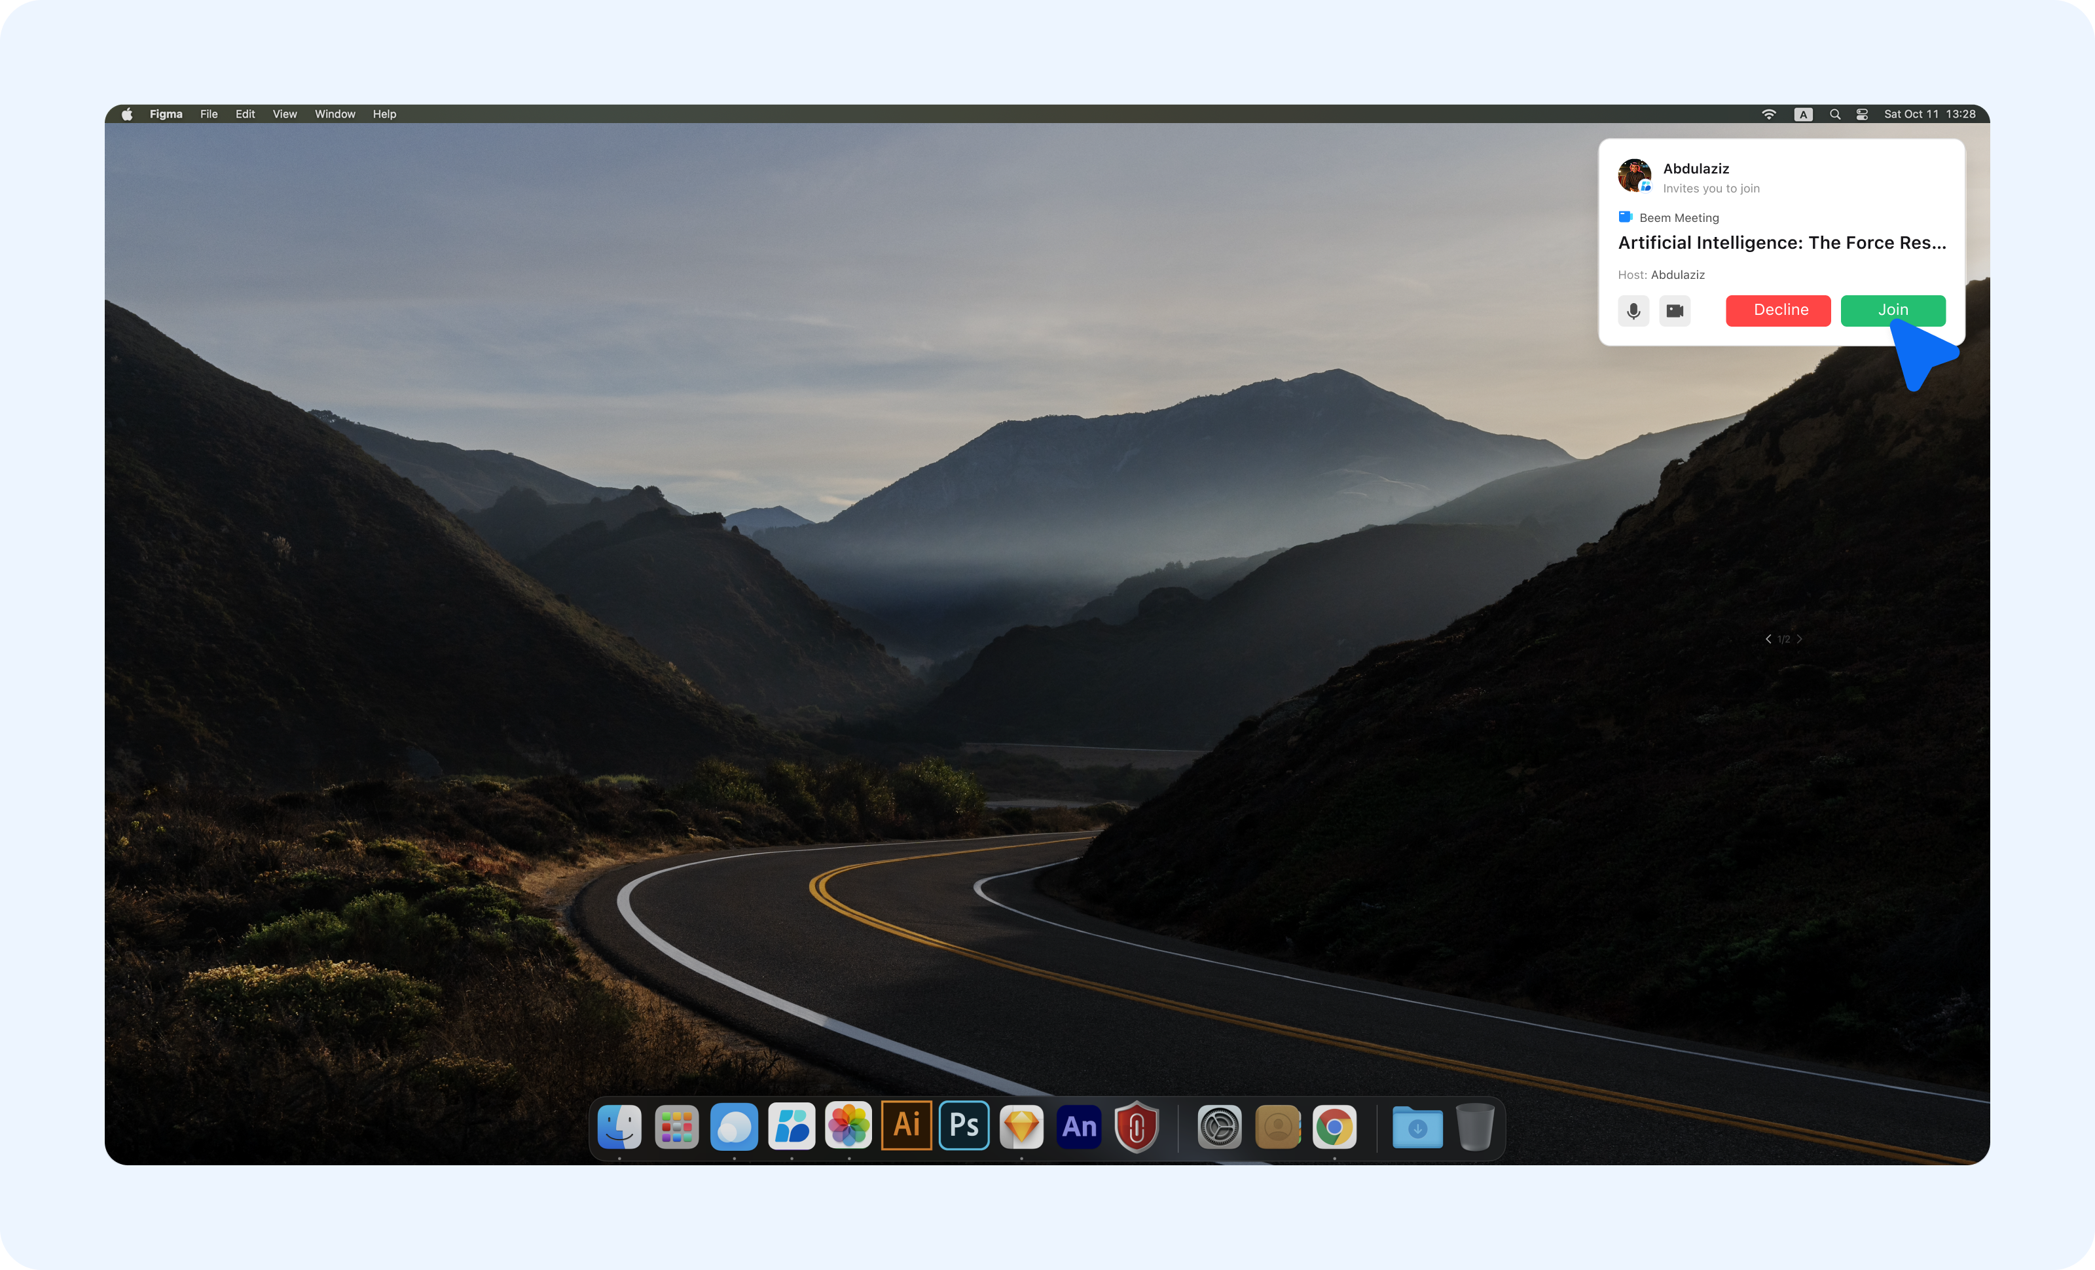
Task: Open the Beem app in the dock
Action: (x=791, y=1127)
